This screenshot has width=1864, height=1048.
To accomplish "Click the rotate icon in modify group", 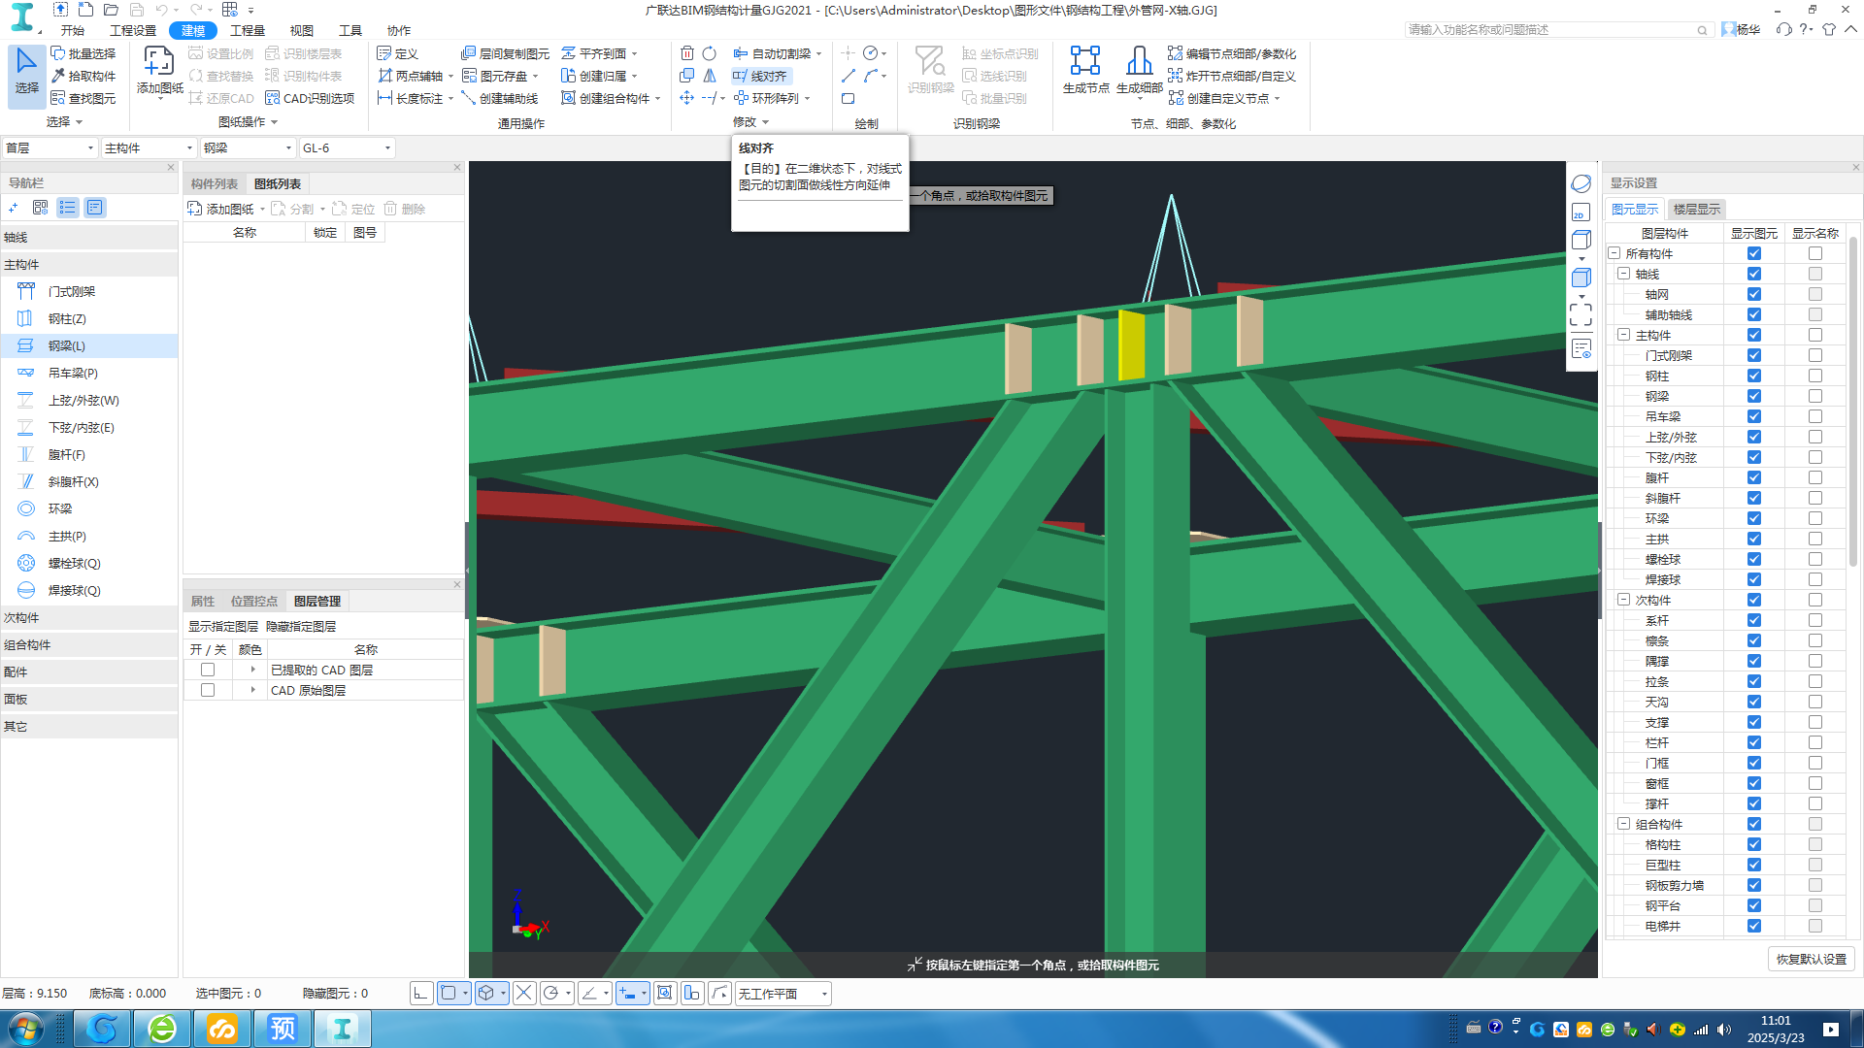I will point(710,53).
